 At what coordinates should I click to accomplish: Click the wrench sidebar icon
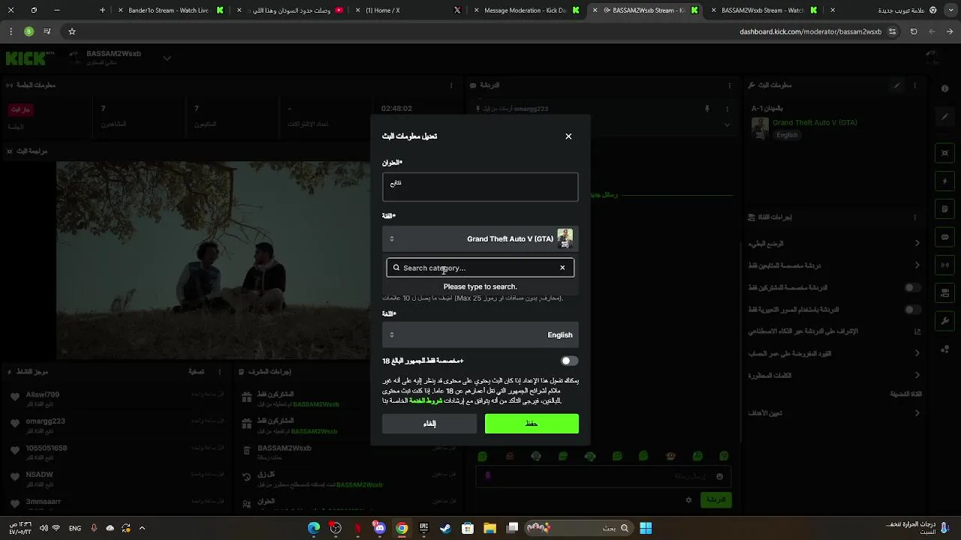945,320
